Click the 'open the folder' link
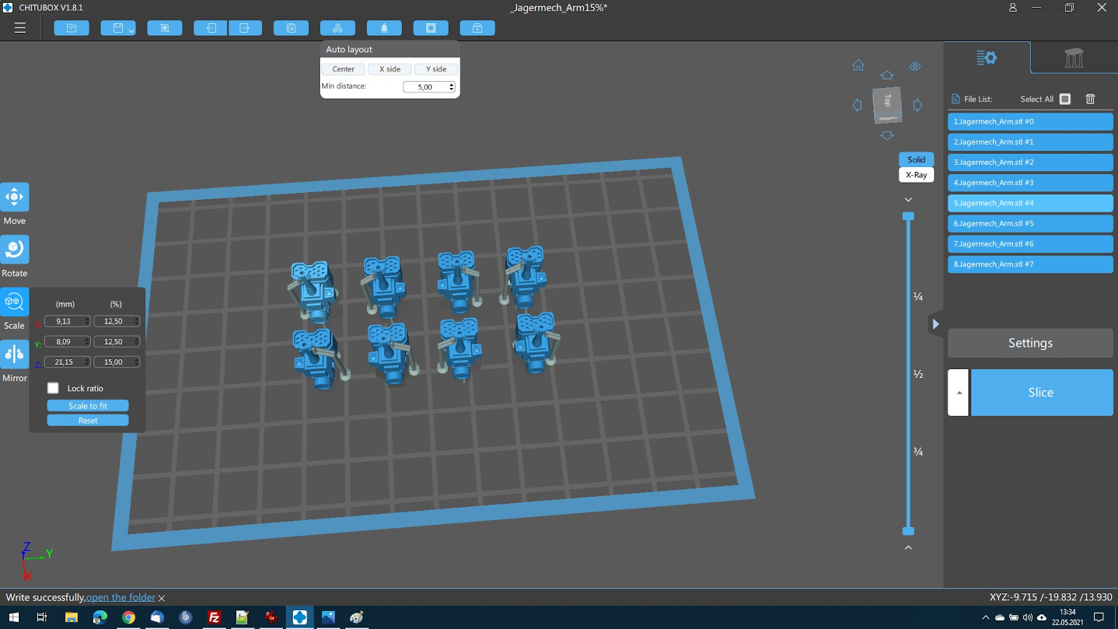1118x629 pixels. click(121, 598)
